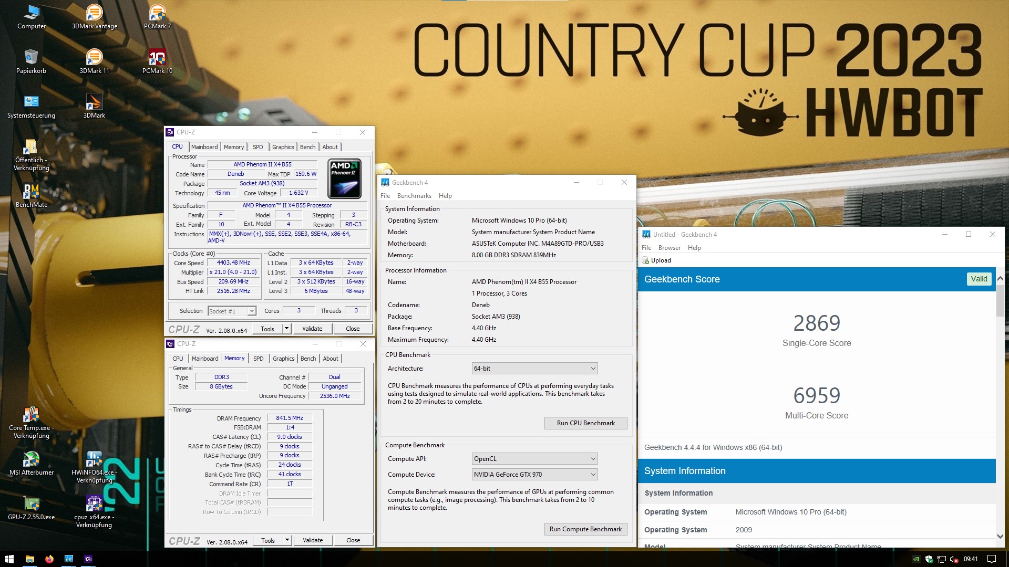Click Validate in upper CPU-Z window

click(x=312, y=329)
